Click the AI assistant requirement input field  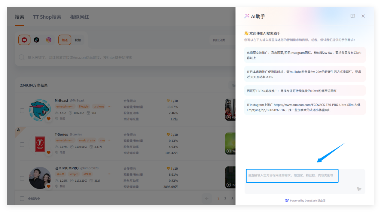[x=292, y=176]
